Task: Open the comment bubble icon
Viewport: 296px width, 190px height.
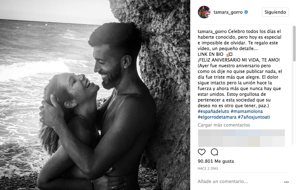Action: coord(214,152)
